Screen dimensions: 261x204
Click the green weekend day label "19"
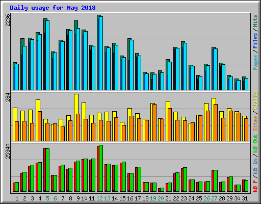[x=153, y=198]
